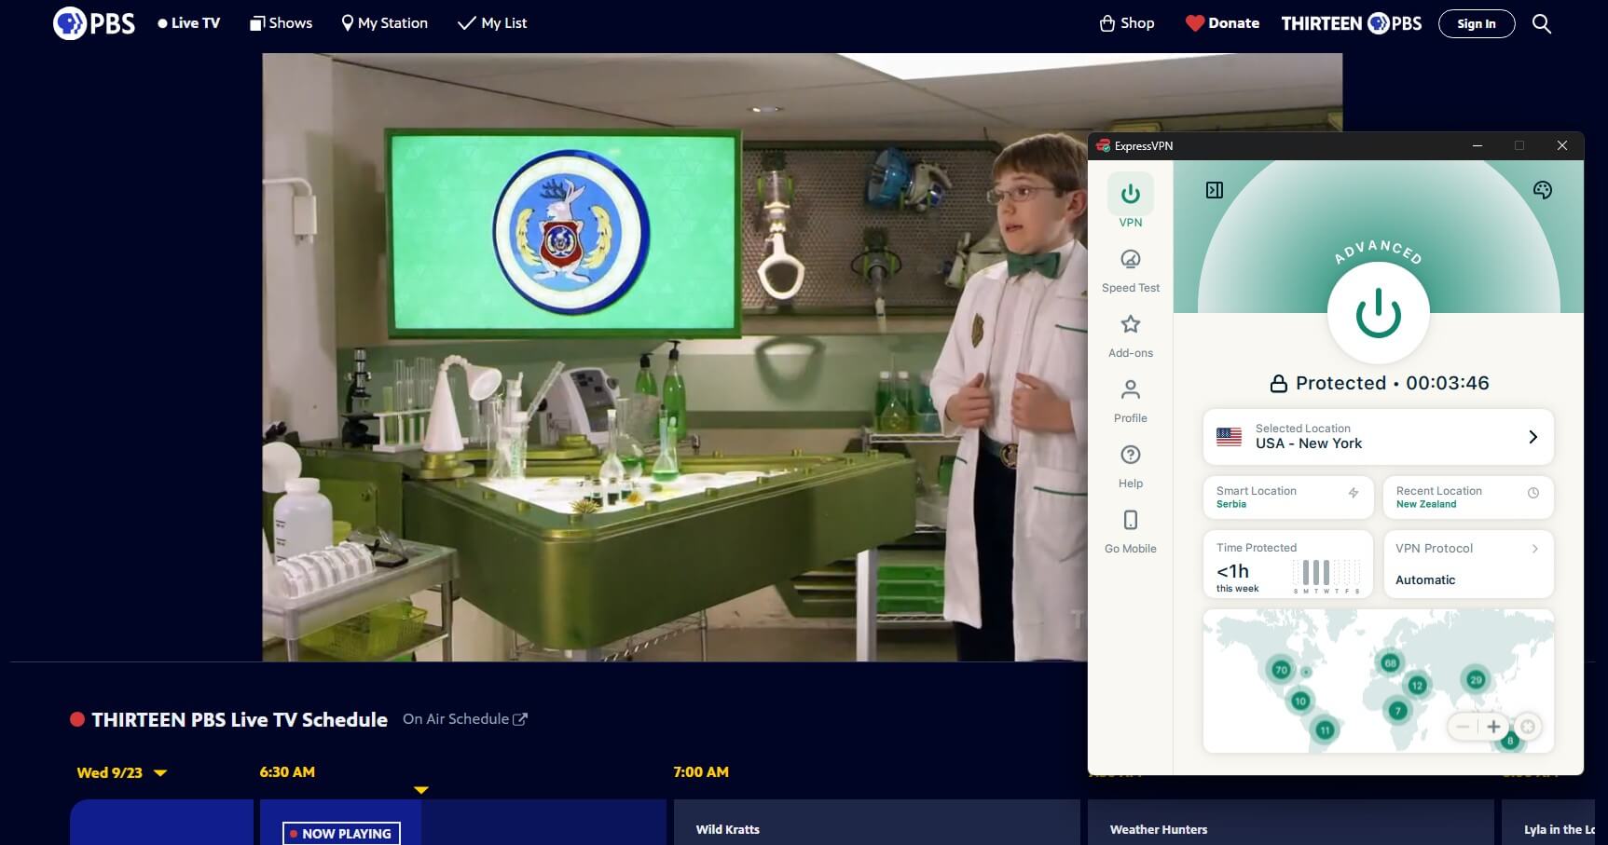Click the chevron on Selected Location card
Screen dimensions: 1608x845
tap(1533, 437)
